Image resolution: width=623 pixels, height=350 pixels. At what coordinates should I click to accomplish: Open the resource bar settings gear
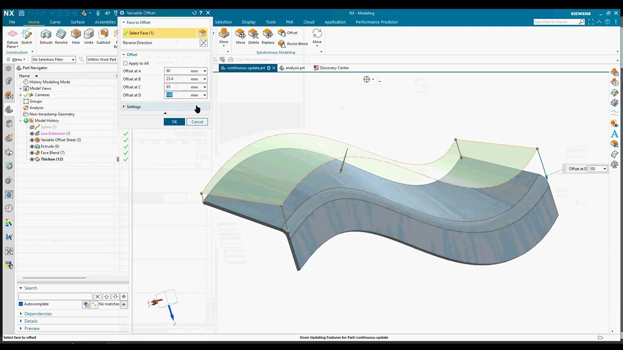tap(8, 68)
